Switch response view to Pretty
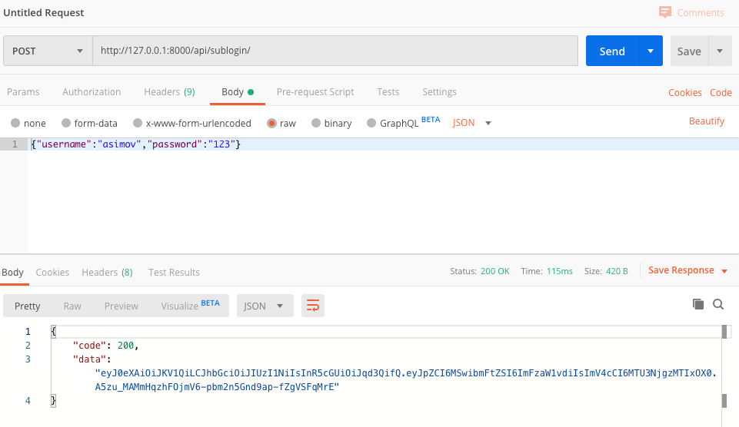Viewport: 739px width, 427px height. point(28,306)
